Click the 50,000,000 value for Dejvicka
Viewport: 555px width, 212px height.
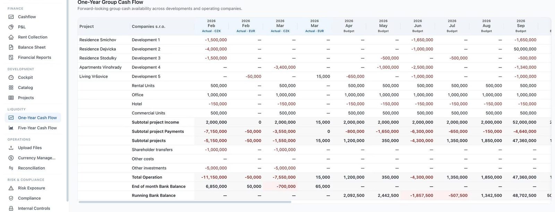tap(525, 49)
